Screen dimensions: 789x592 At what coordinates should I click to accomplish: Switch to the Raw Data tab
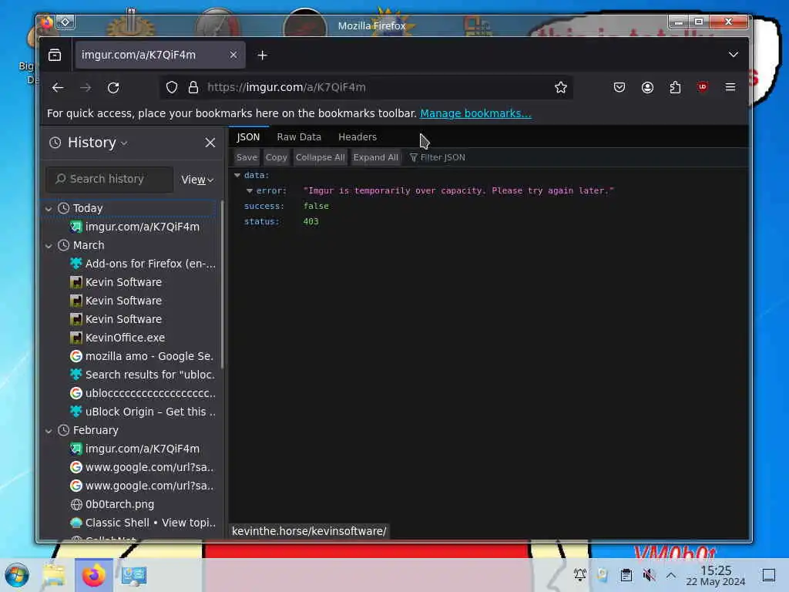pyautogui.click(x=299, y=137)
